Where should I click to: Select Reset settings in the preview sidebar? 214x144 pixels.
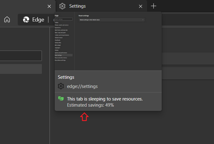(x=59, y=55)
